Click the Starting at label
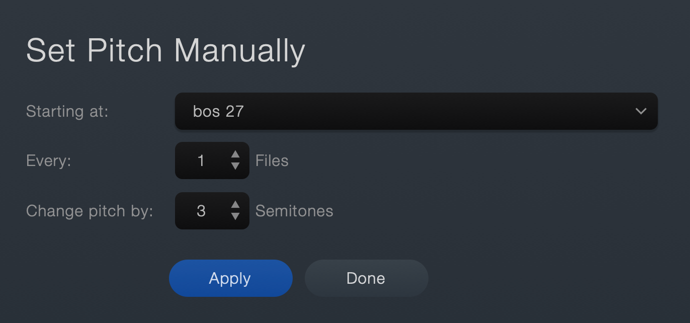 point(67,111)
